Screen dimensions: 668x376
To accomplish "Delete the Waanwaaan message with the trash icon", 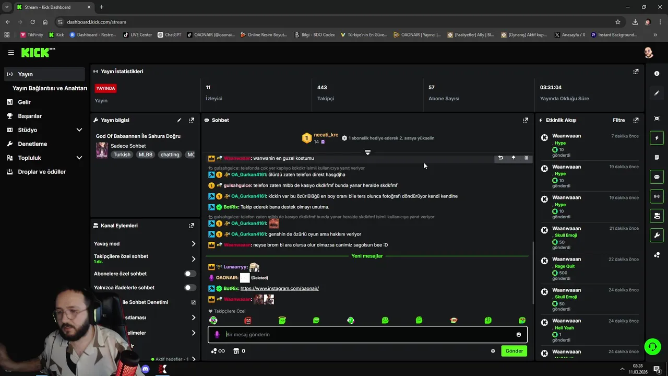I will pyautogui.click(x=526, y=158).
